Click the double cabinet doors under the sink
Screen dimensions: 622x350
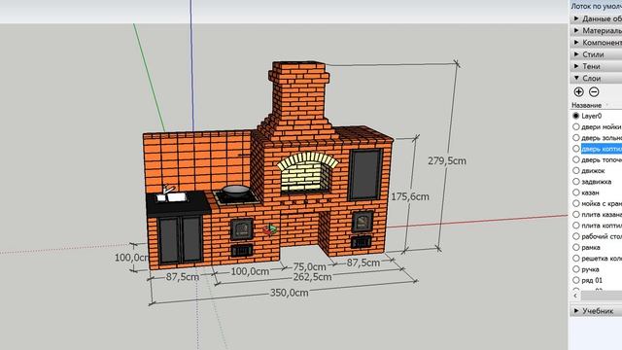[181, 240]
